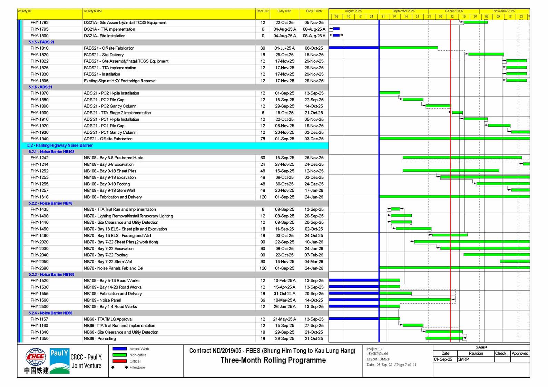548x387 pixels.
Task: Click the 'Approved' revision table header
Action: (520, 353)
